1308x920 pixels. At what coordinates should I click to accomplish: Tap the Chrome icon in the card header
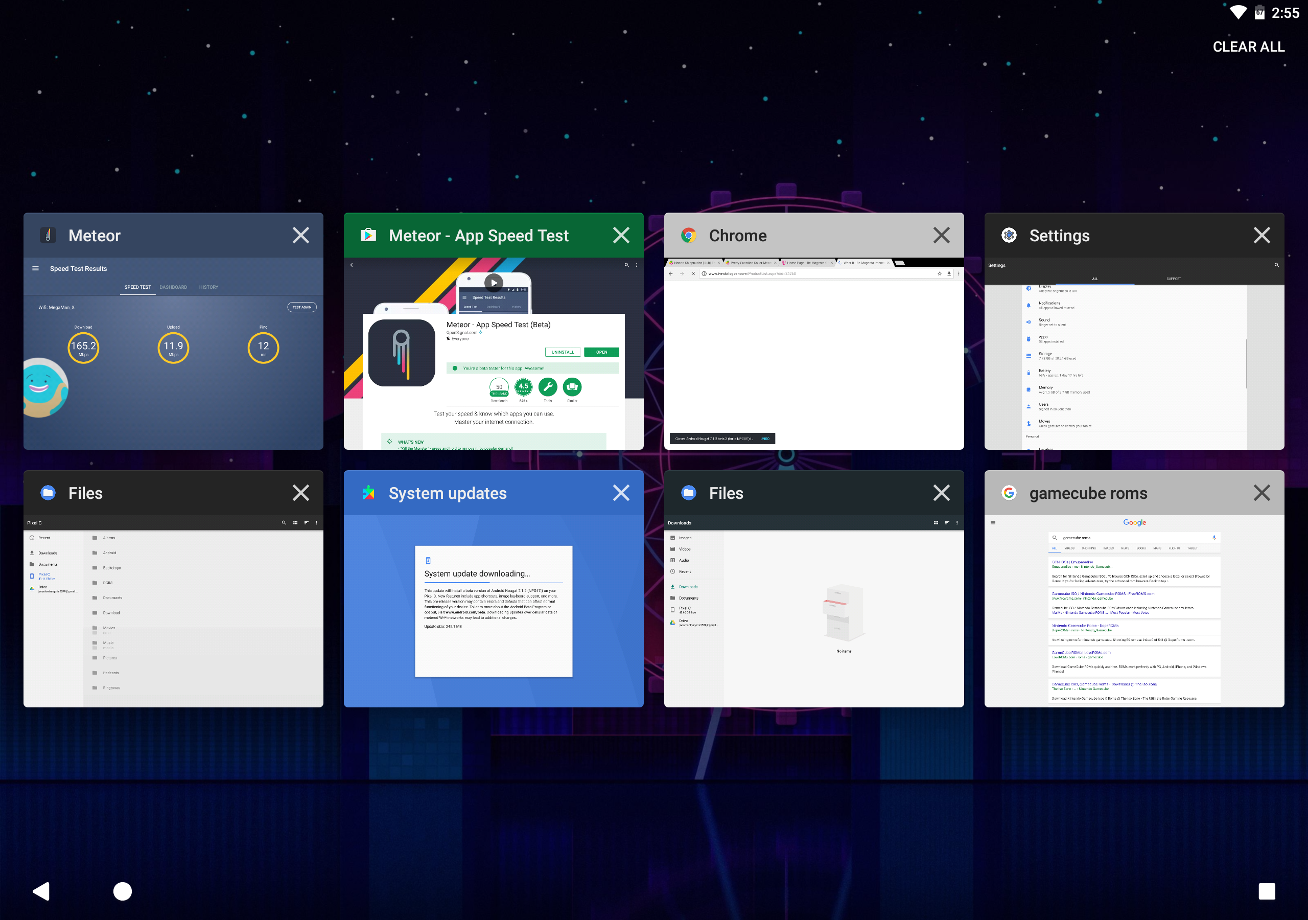coord(689,236)
